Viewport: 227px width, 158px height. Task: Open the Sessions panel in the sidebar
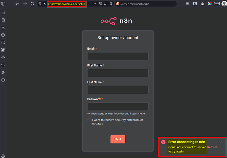(x=3, y=65)
